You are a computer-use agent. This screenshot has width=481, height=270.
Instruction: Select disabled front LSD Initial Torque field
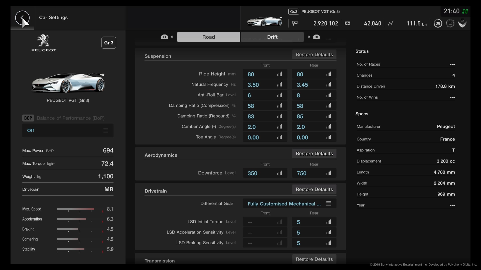coord(265,222)
